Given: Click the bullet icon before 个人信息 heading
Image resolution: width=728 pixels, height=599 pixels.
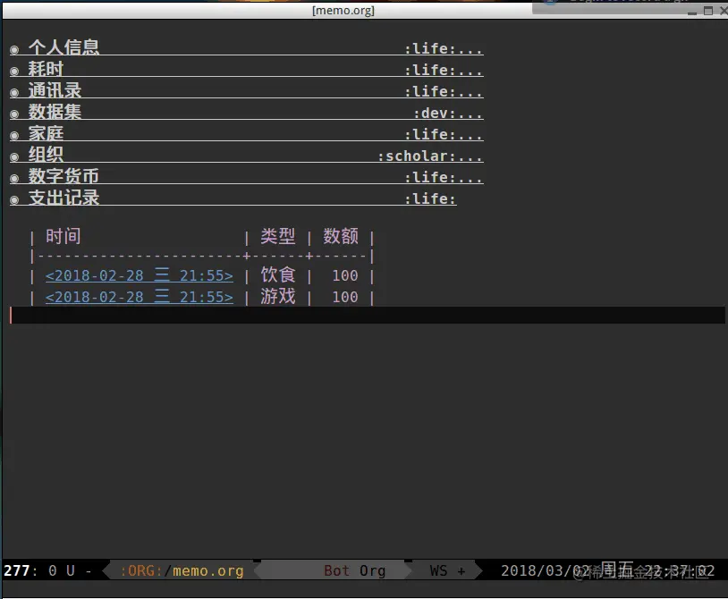Looking at the screenshot, I should (x=14, y=48).
